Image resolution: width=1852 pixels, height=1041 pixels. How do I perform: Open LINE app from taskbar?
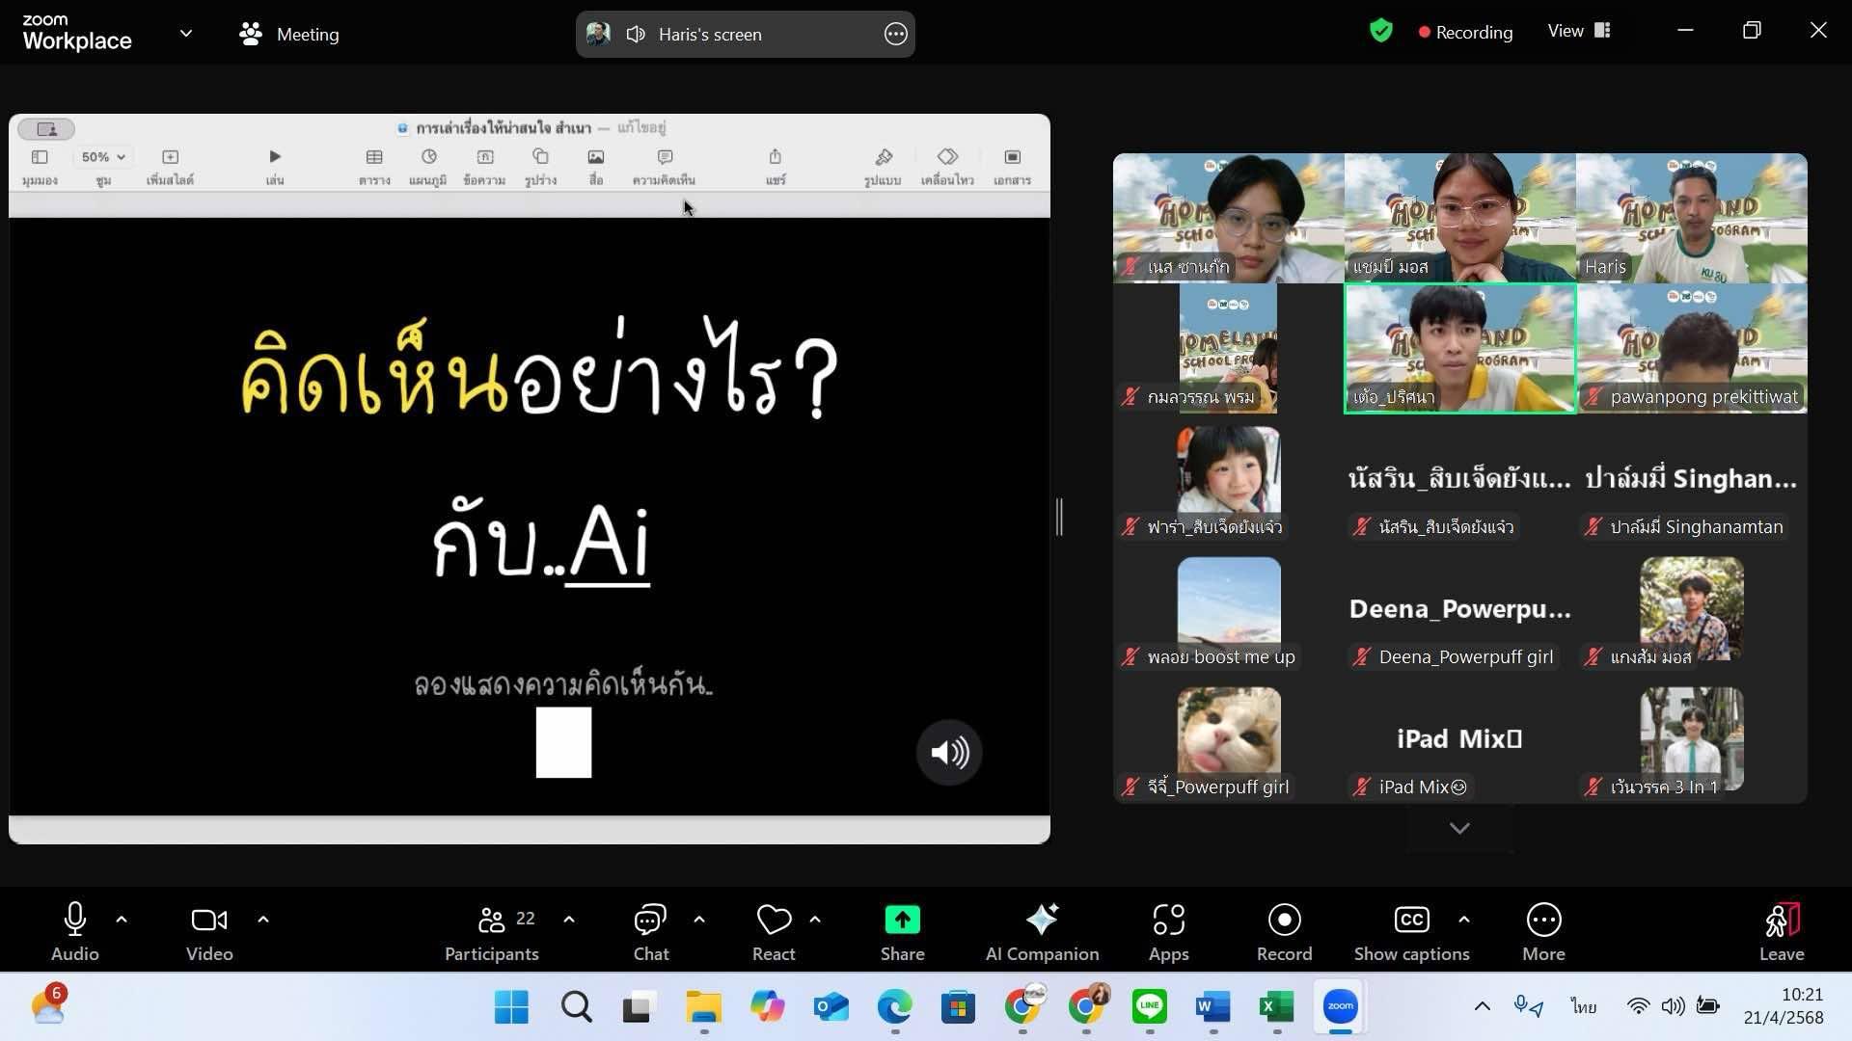[1149, 1007]
